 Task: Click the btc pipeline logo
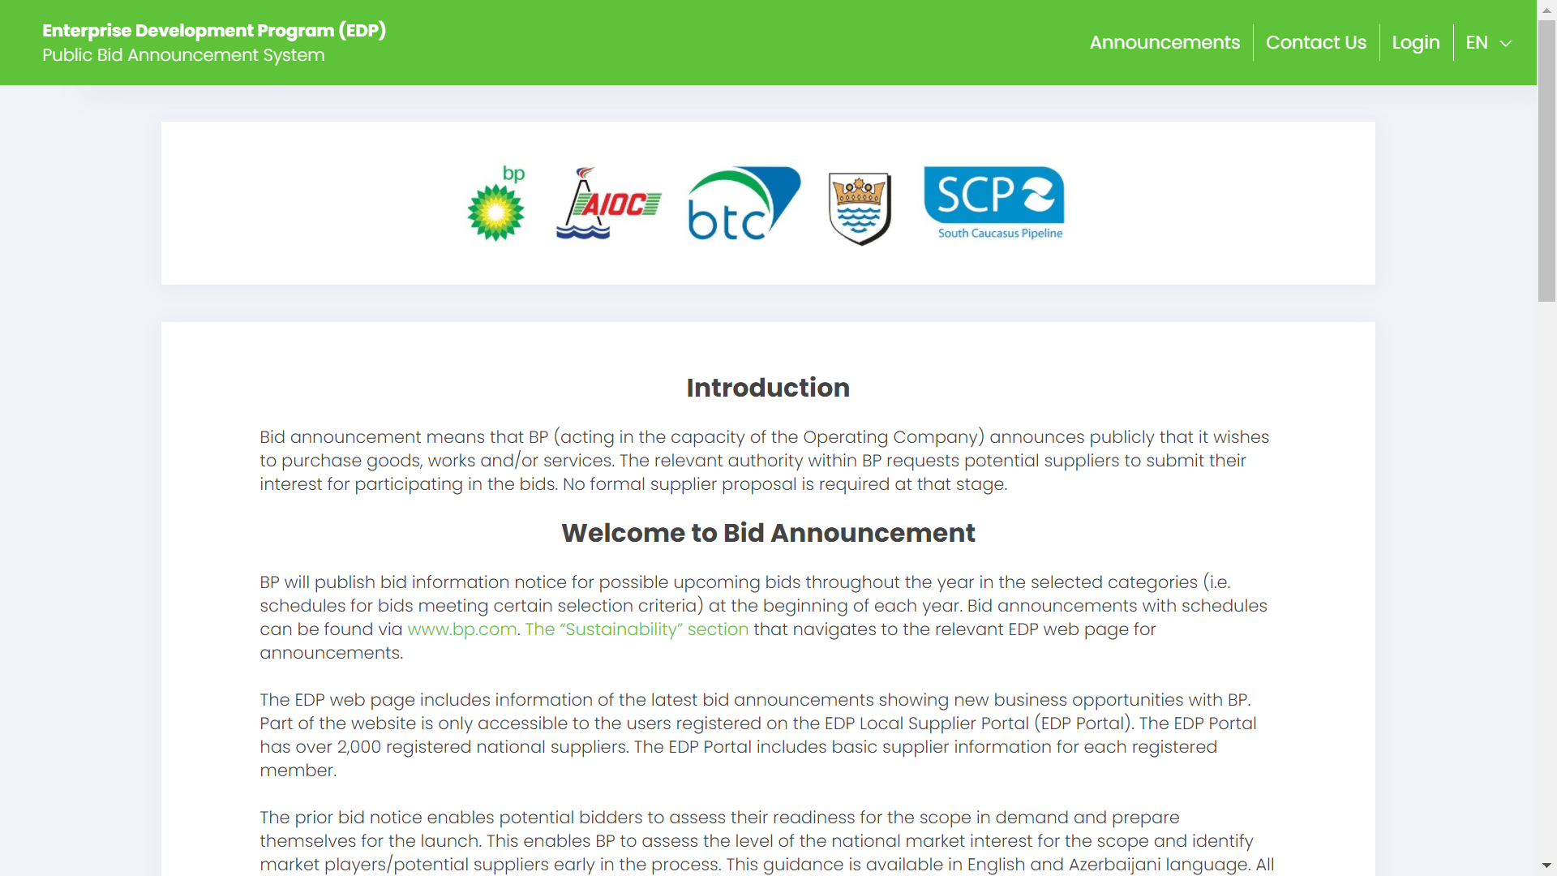coord(744,204)
